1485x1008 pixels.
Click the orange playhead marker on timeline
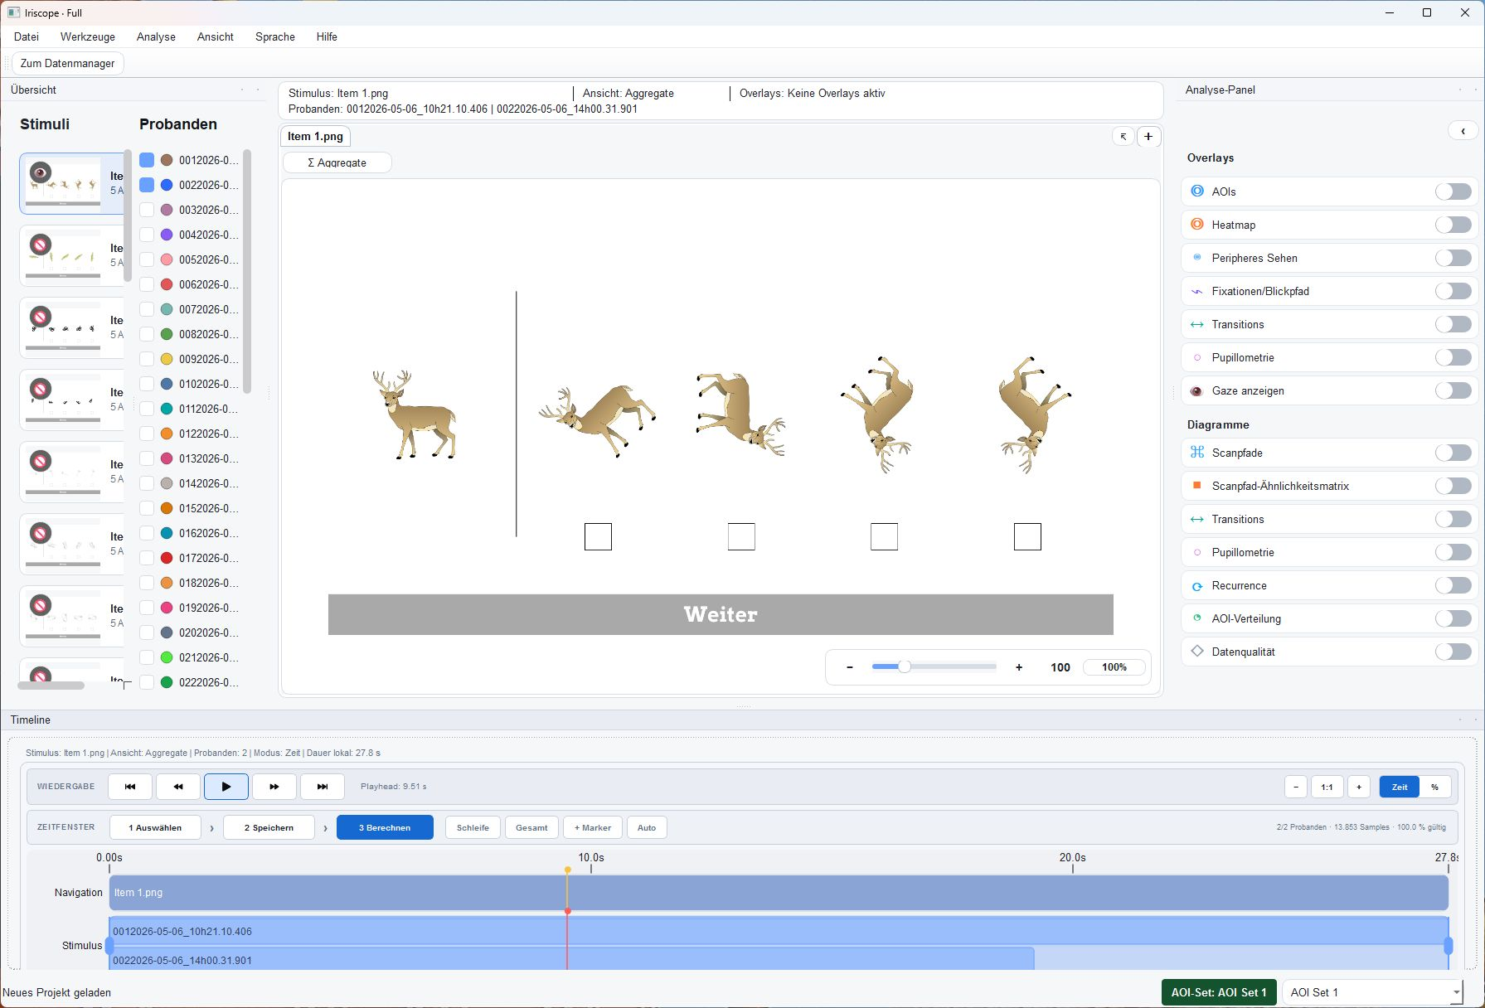[x=567, y=870]
